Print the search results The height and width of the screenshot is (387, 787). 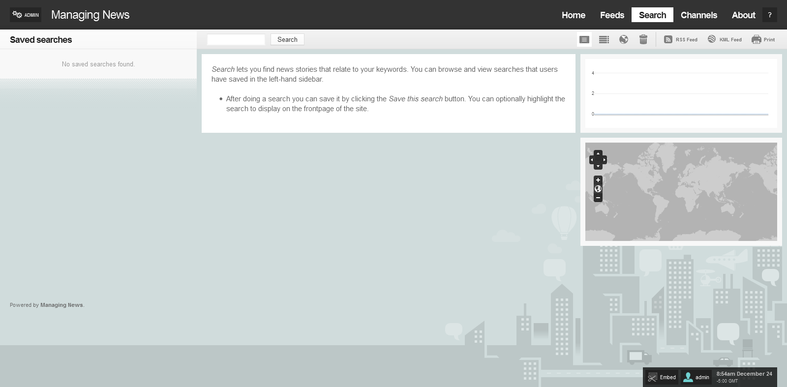763,39
